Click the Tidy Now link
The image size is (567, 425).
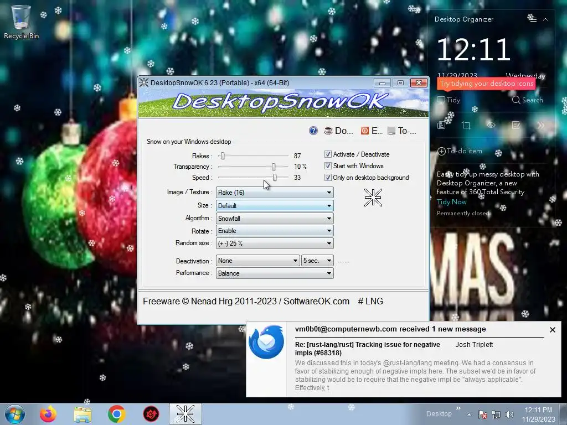451,202
